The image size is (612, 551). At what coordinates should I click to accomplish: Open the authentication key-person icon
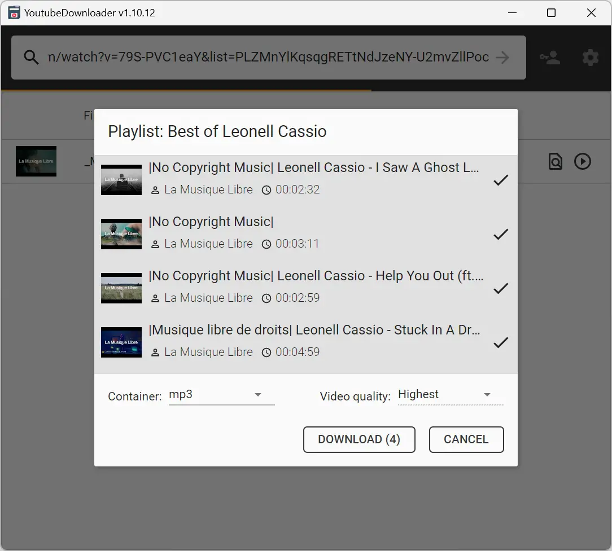pos(550,58)
